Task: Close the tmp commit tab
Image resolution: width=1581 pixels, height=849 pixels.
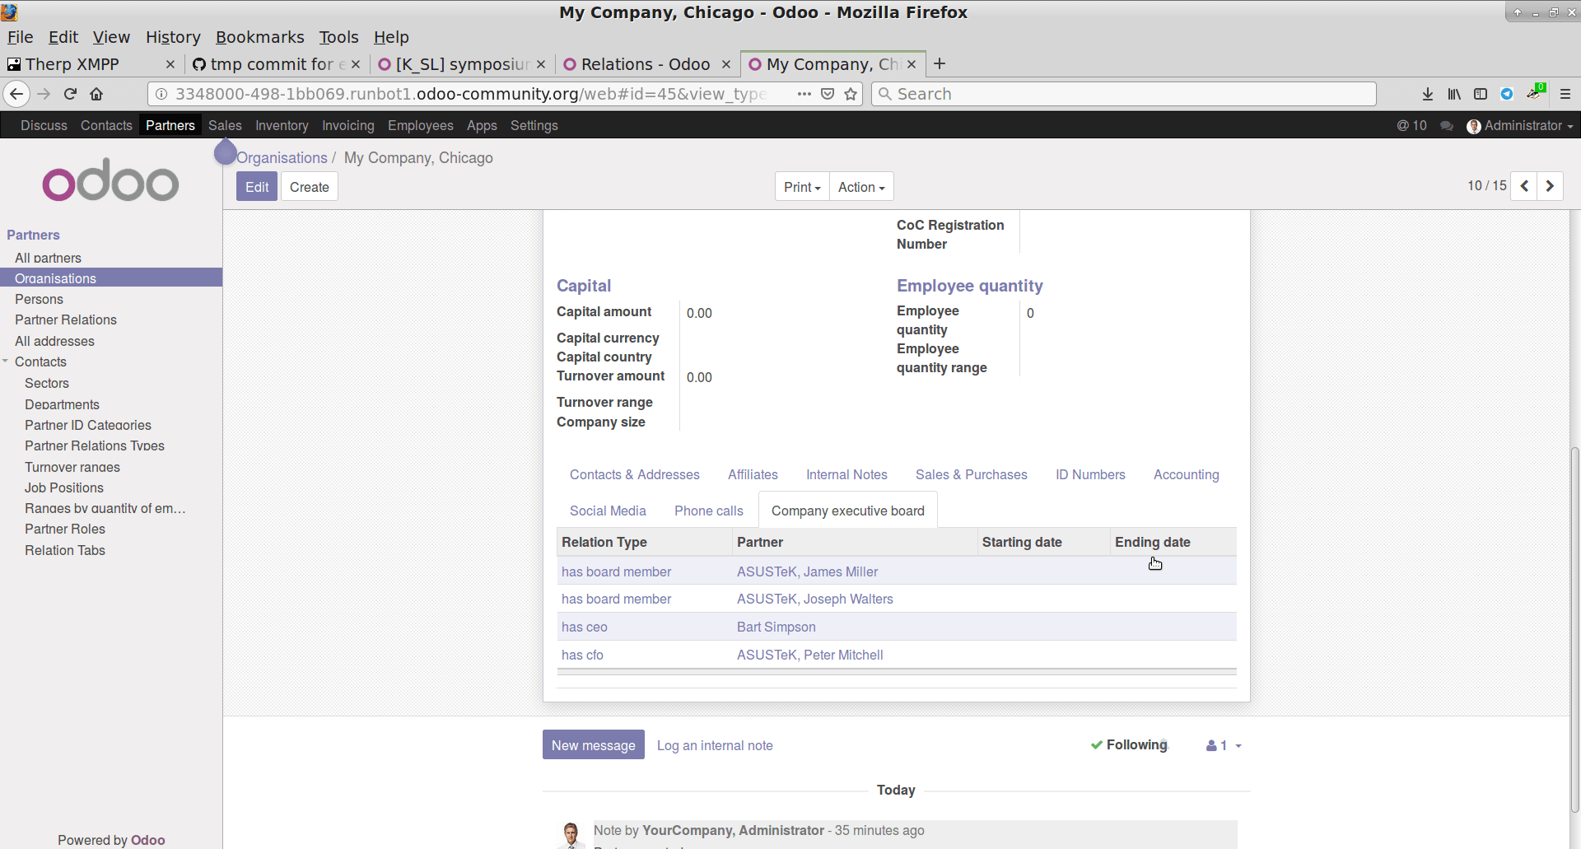Action: [356, 64]
